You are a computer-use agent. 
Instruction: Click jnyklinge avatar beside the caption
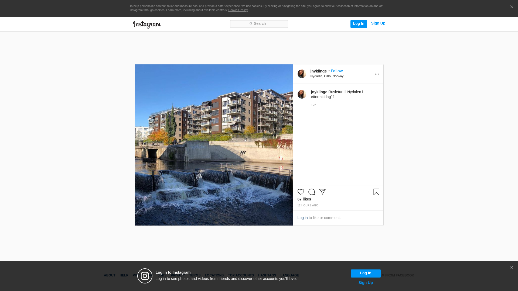pyautogui.click(x=302, y=94)
